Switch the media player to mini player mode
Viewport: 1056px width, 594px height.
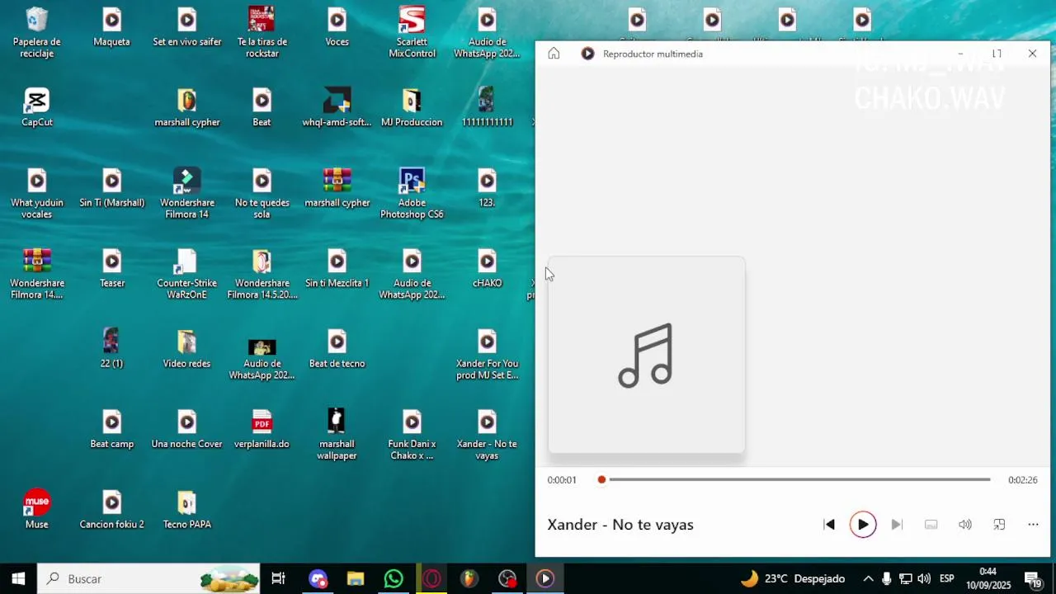999,525
